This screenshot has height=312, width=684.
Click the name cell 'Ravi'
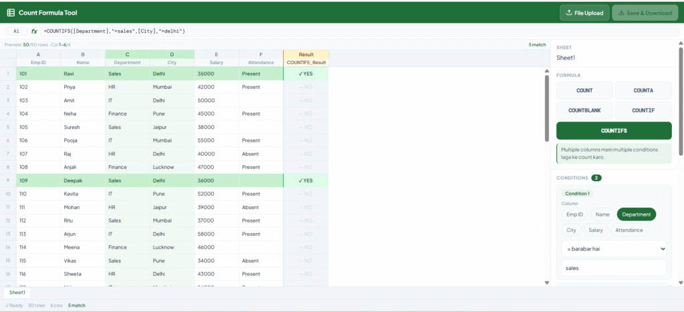point(83,73)
